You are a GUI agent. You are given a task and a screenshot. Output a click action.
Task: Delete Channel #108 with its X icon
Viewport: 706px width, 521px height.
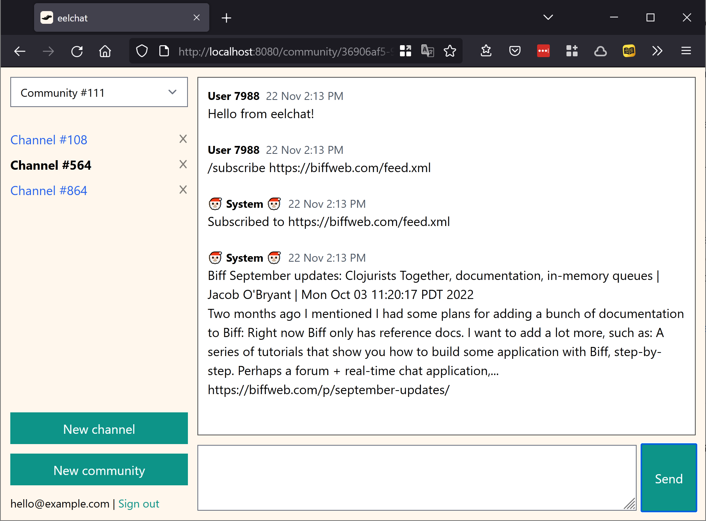click(x=183, y=139)
